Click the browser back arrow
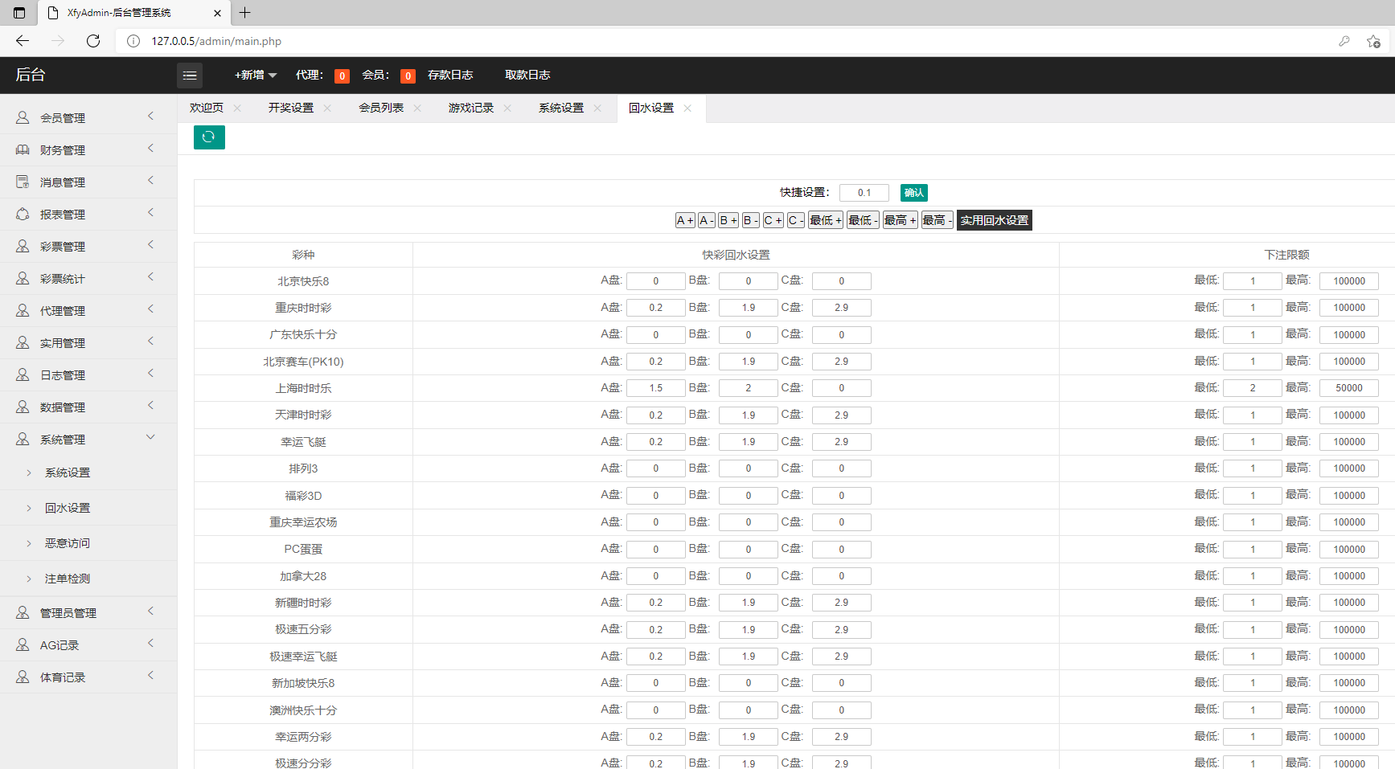Viewport: 1395px width, 769px height. click(x=23, y=41)
